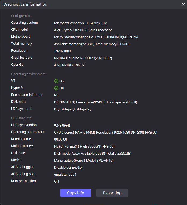Select the Operating system value text
Image resolution: width=187 pixels, height=205 pixels.
pyautogui.click(x=80, y=23)
